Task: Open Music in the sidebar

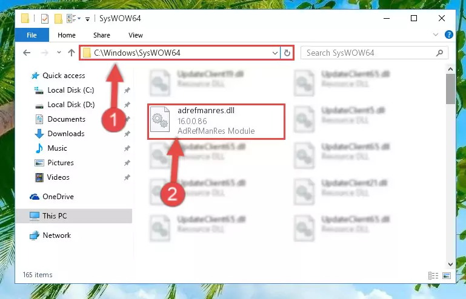Action: (x=57, y=148)
